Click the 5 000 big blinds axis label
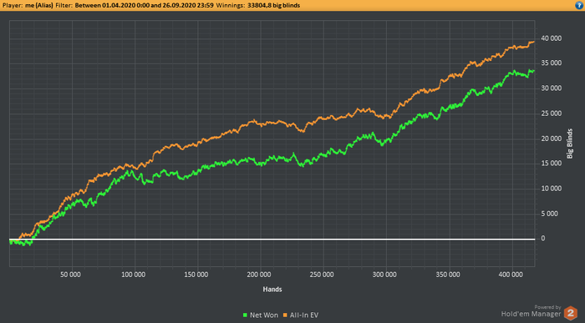Screen dimensions: 585x323 tap(550, 214)
